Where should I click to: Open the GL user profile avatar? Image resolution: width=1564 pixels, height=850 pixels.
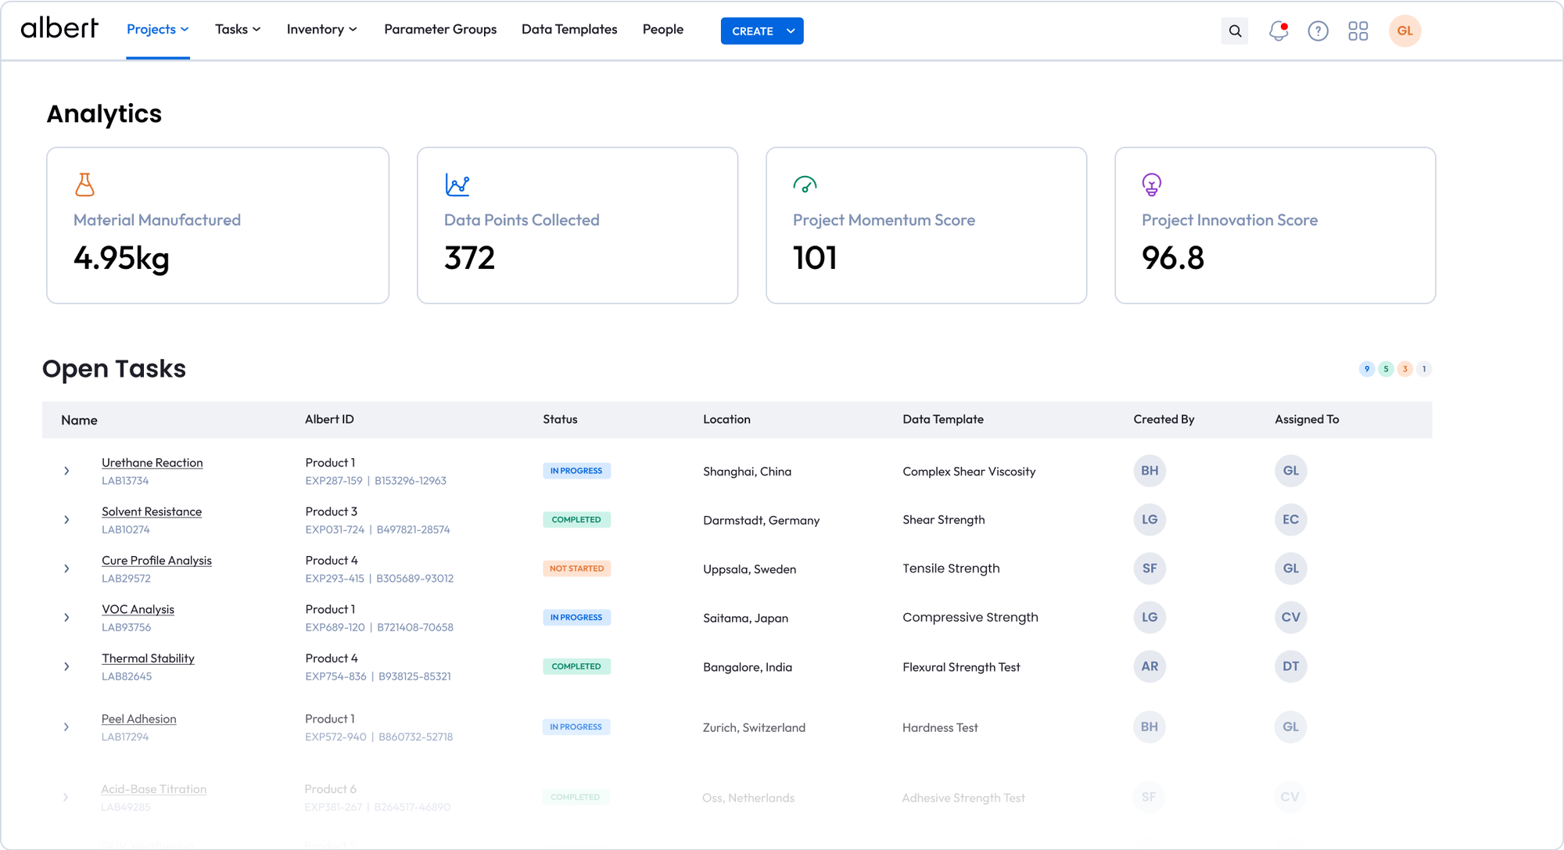click(1404, 31)
